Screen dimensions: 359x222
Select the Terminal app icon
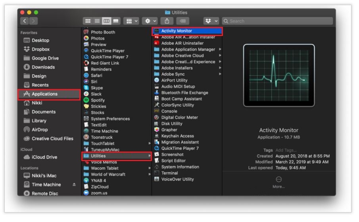(157, 173)
